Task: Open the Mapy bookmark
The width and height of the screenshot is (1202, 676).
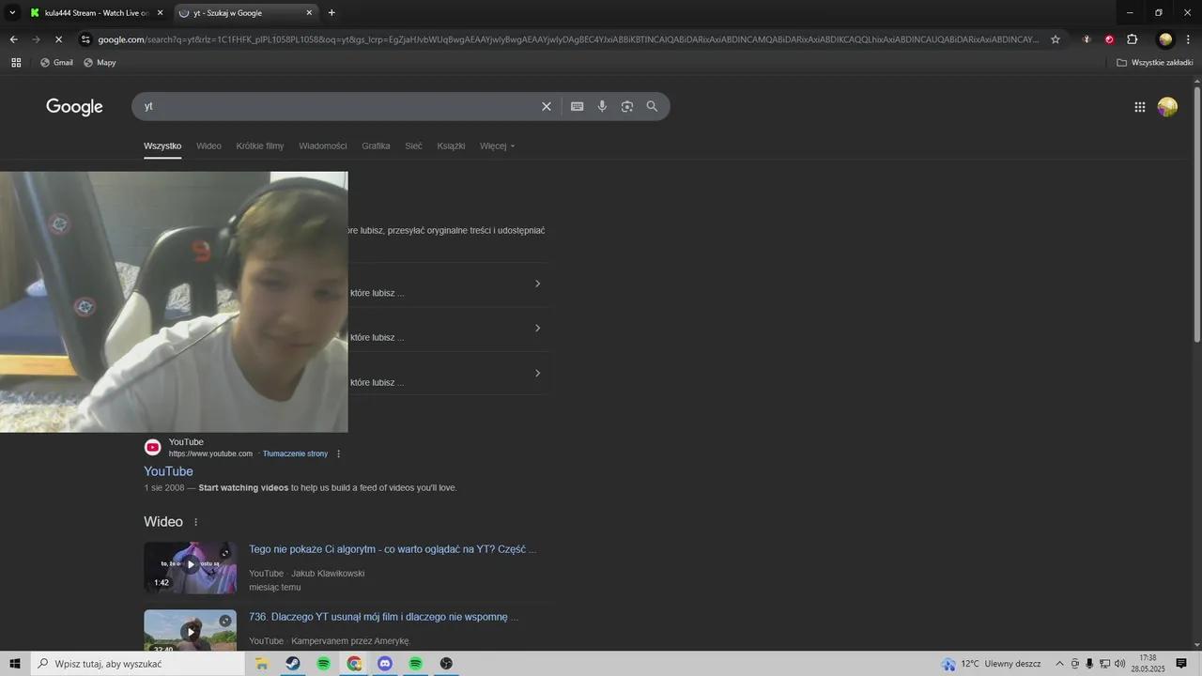Action: click(x=100, y=62)
